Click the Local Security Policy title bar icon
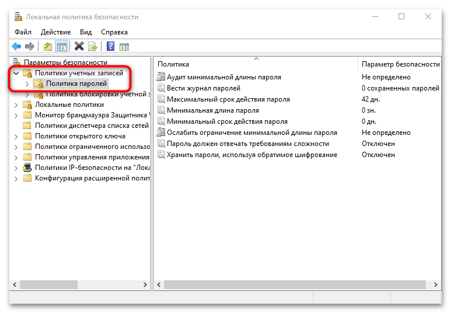This screenshot has height=313, width=451. (x=18, y=17)
